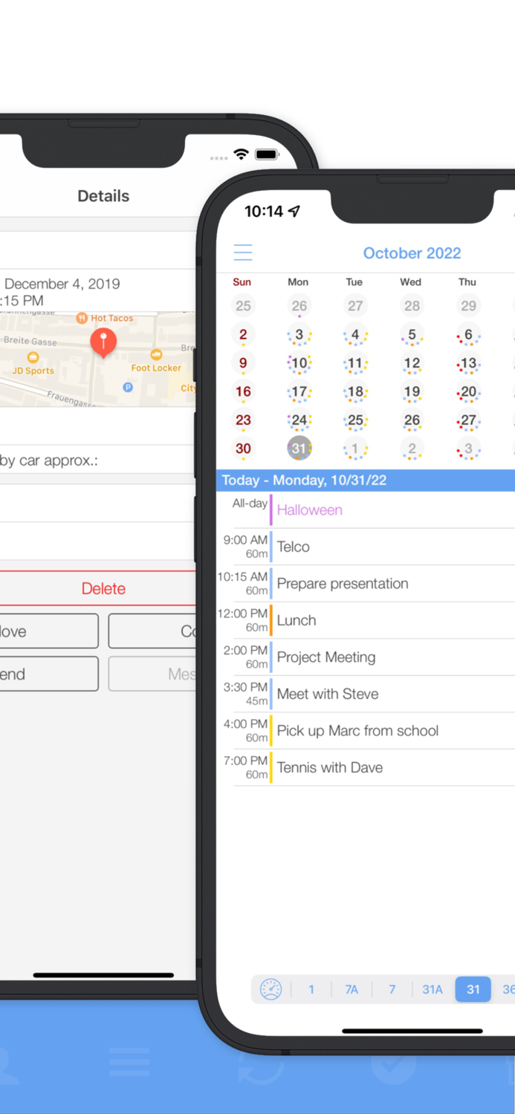515x1114 pixels.
Task: Select Wednesday October 19
Action: coord(412,392)
